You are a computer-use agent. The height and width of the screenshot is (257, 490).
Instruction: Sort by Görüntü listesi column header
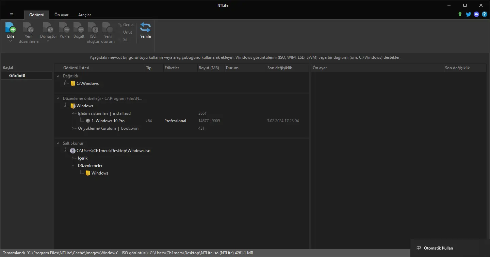click(100, 68)
